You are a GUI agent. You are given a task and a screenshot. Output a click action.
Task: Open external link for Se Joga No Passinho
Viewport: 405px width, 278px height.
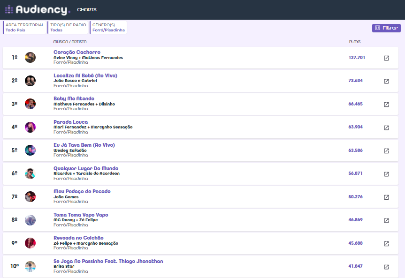(386, 267)
